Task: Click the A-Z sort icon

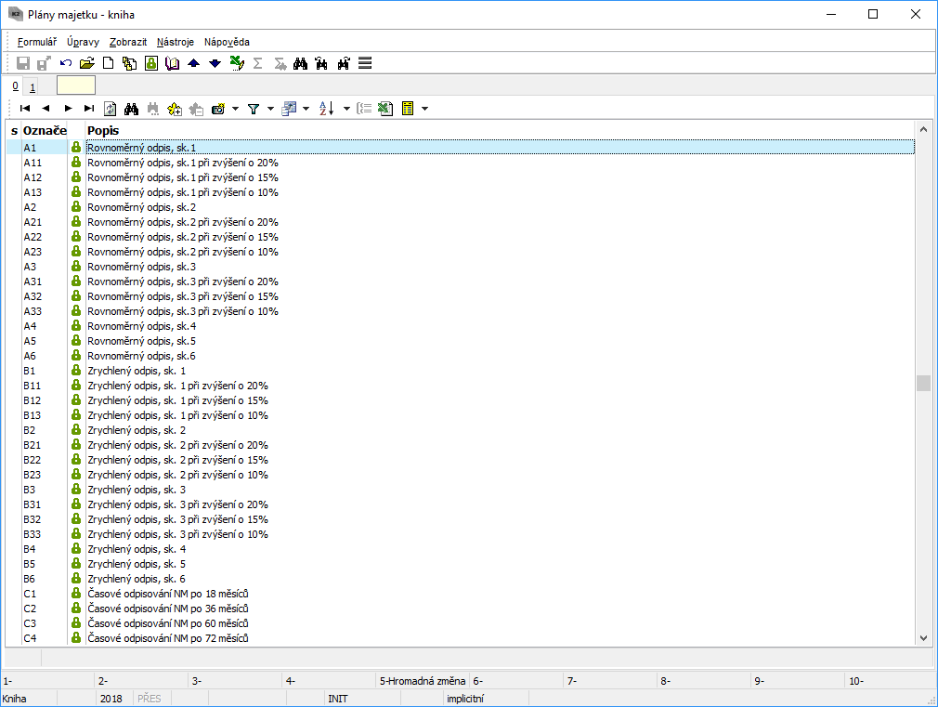Action: pyautogui.click(x=326, y=109)
